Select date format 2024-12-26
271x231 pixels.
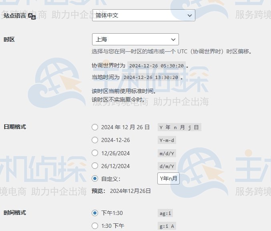tap(95, 140)
